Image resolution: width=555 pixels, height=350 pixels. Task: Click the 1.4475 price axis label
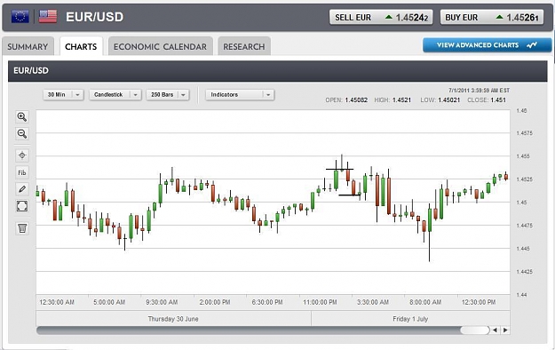click(x=524, y=226)
